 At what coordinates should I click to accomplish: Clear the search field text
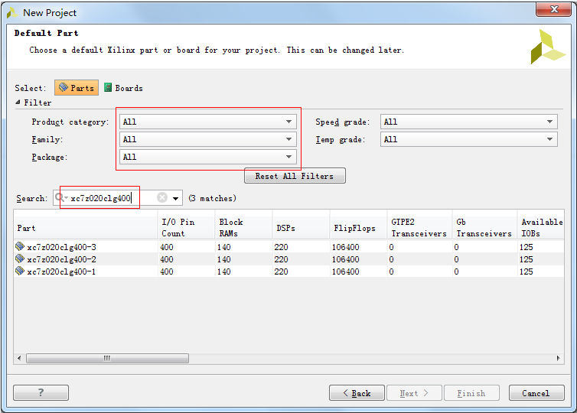pos(162,198)
